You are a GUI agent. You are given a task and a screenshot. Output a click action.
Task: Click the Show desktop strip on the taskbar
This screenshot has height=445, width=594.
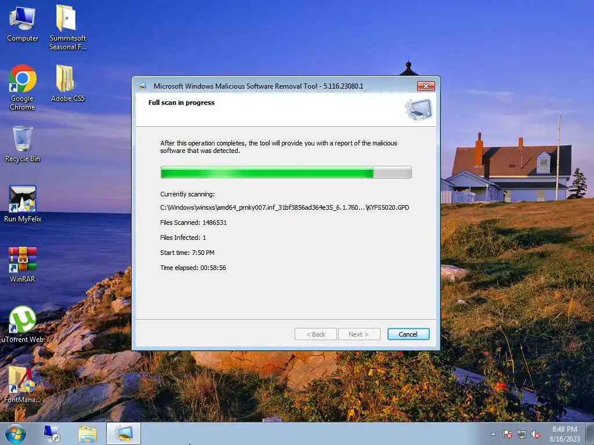pos(590,433)
